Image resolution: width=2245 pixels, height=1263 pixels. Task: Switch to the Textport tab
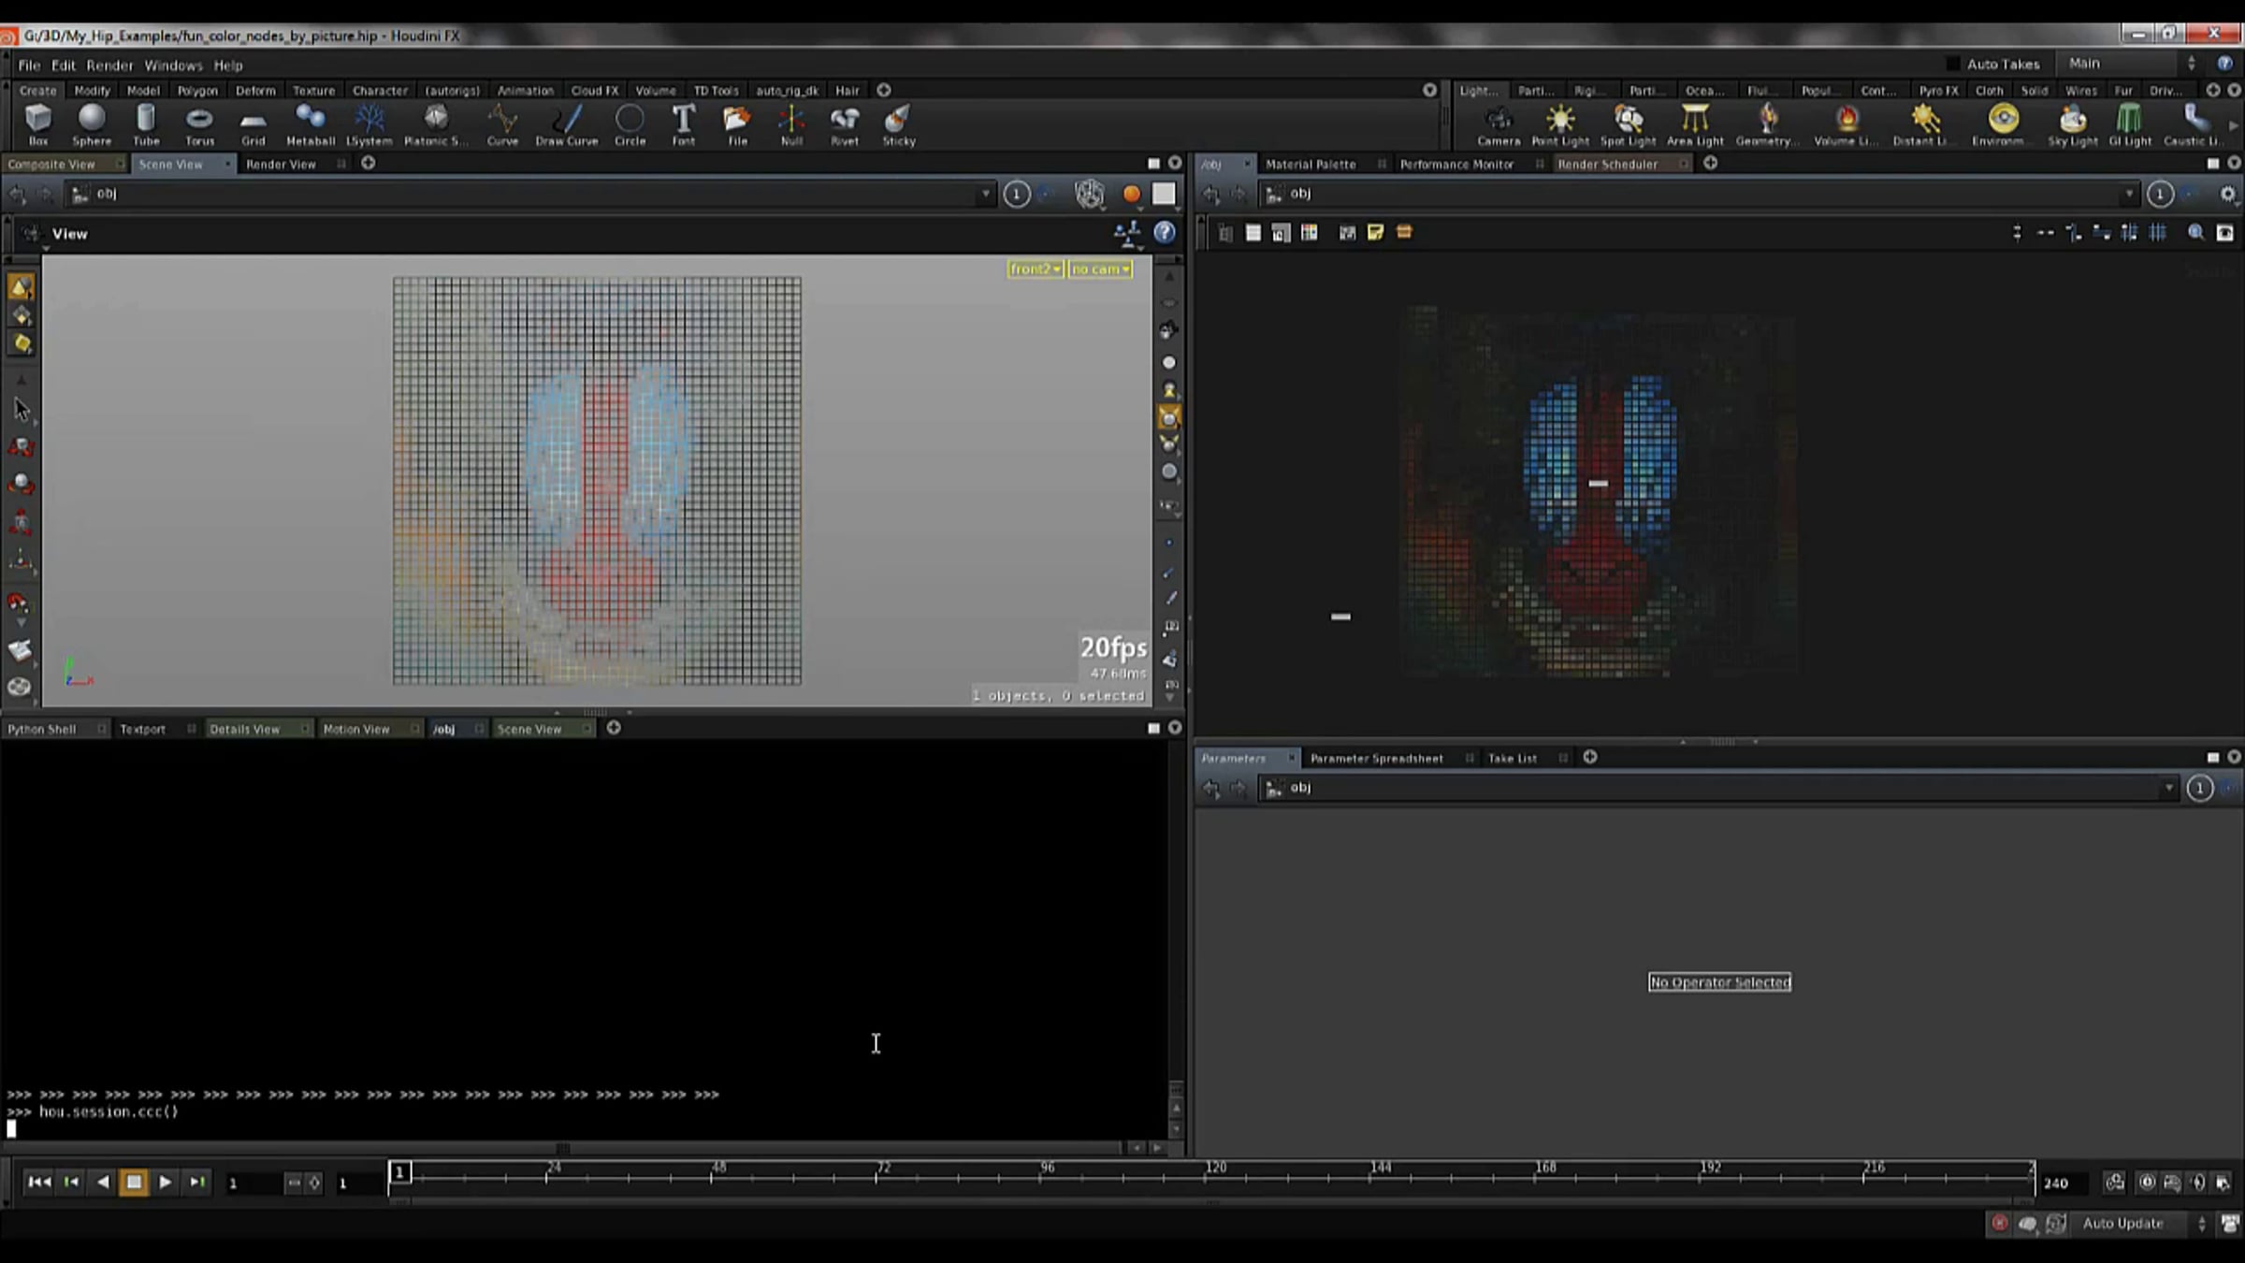142,730
